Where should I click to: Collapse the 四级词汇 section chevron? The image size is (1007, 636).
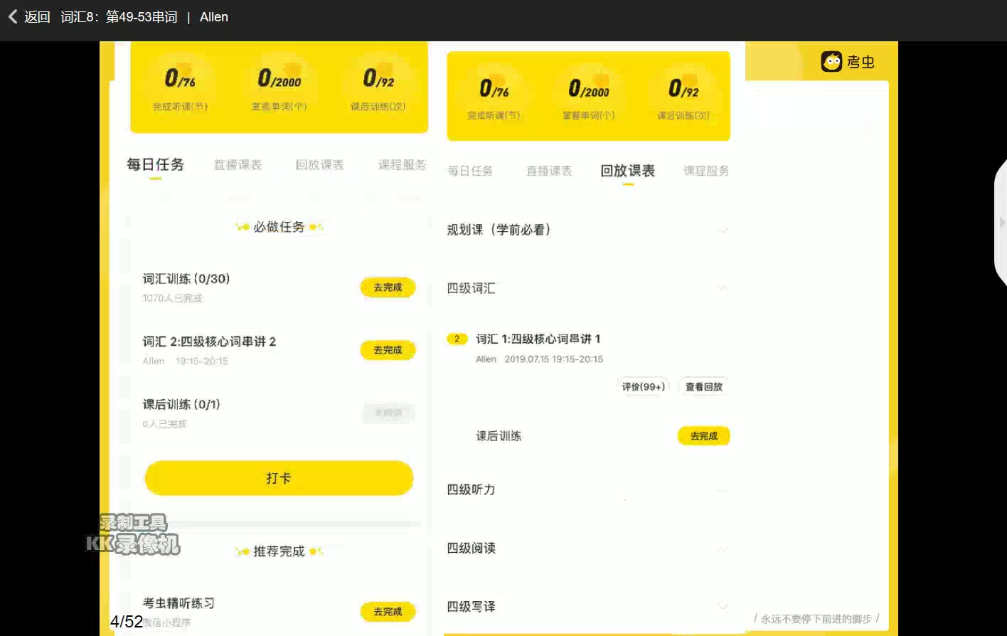coord(723,288)
